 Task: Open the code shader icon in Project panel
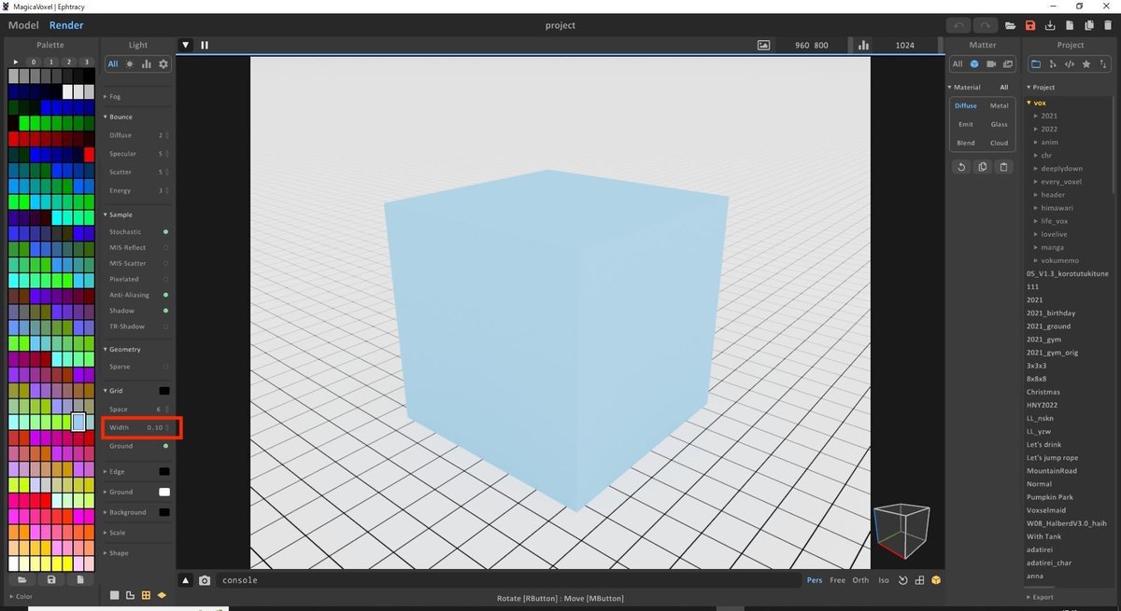pos(1070,64)
